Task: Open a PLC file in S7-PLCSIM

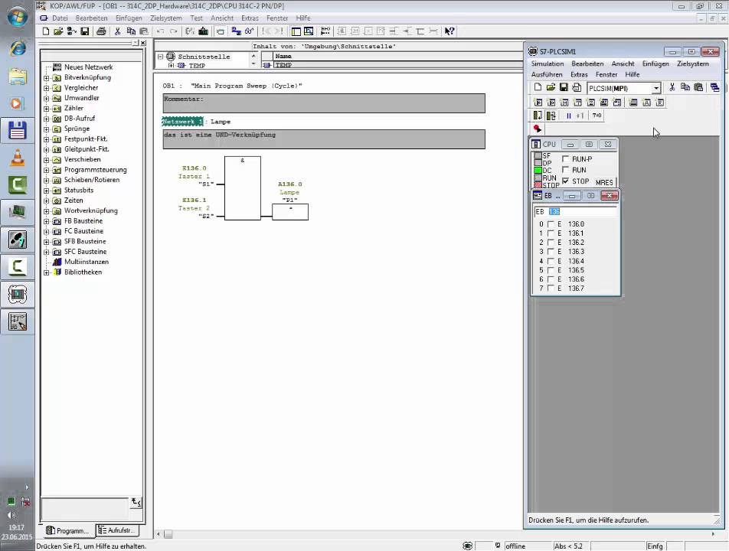Action: 551,87
